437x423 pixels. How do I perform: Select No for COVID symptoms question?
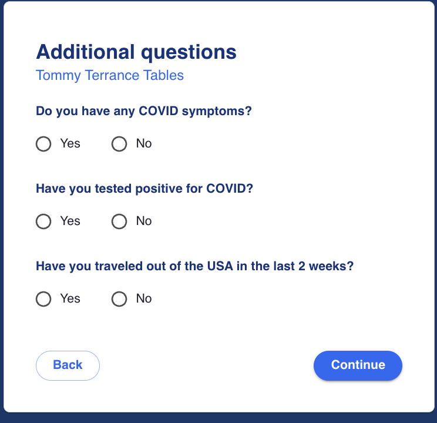click(119, 144)
